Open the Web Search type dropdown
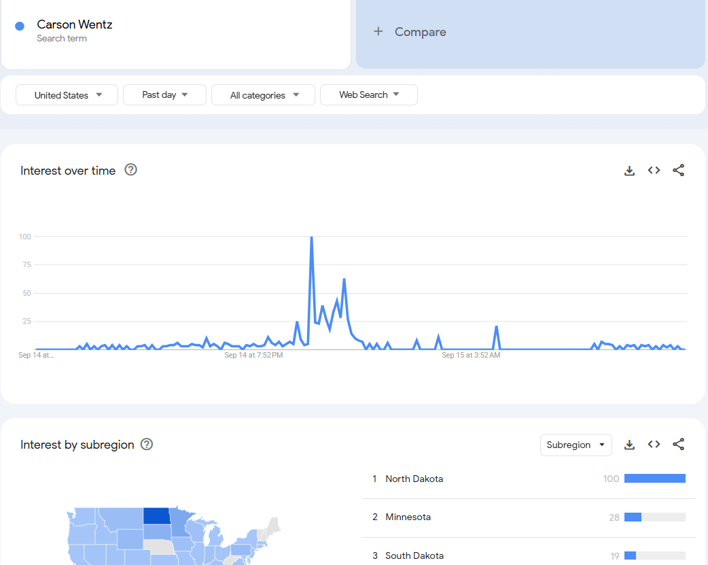 click(x=368, y=95)
